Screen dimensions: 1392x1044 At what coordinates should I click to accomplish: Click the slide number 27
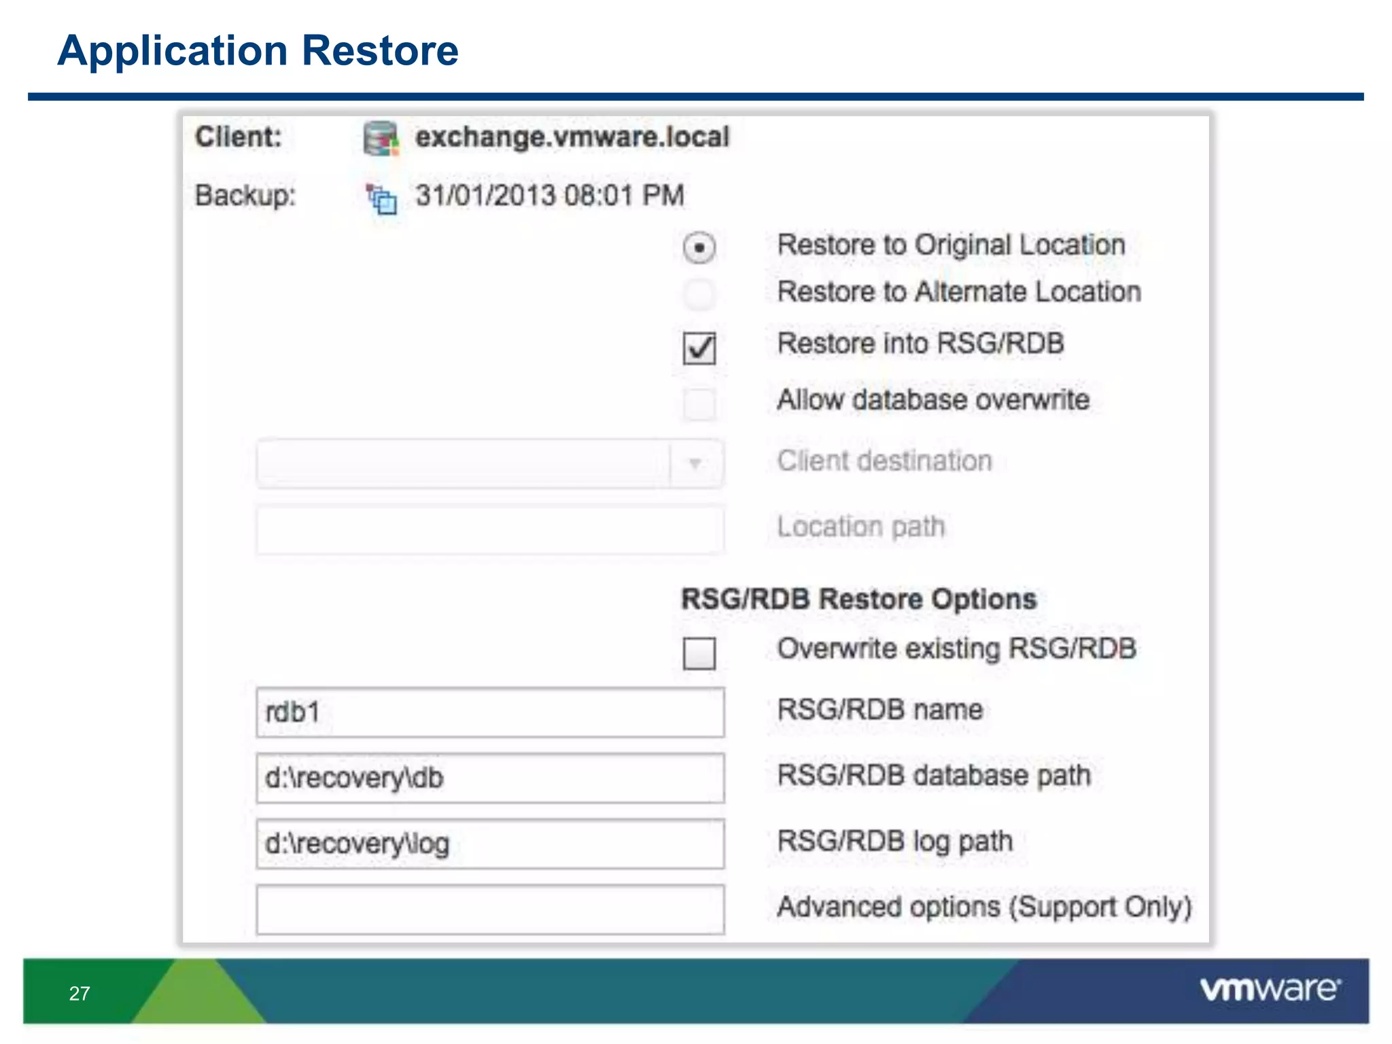(x=80, y=993)
